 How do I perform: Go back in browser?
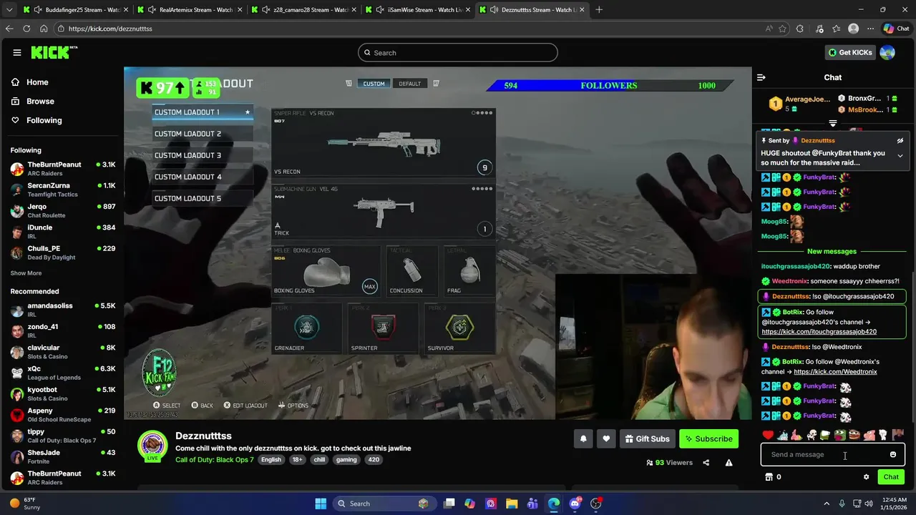click(x=9, y=29)
